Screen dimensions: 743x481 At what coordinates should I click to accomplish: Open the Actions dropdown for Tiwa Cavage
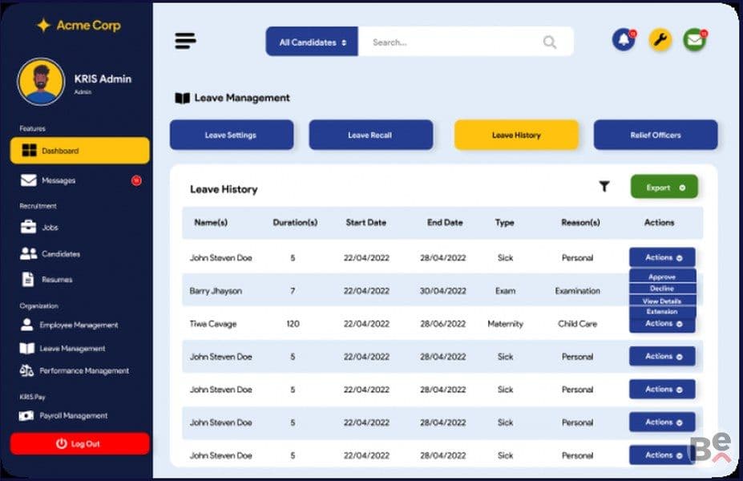[662, 324]
